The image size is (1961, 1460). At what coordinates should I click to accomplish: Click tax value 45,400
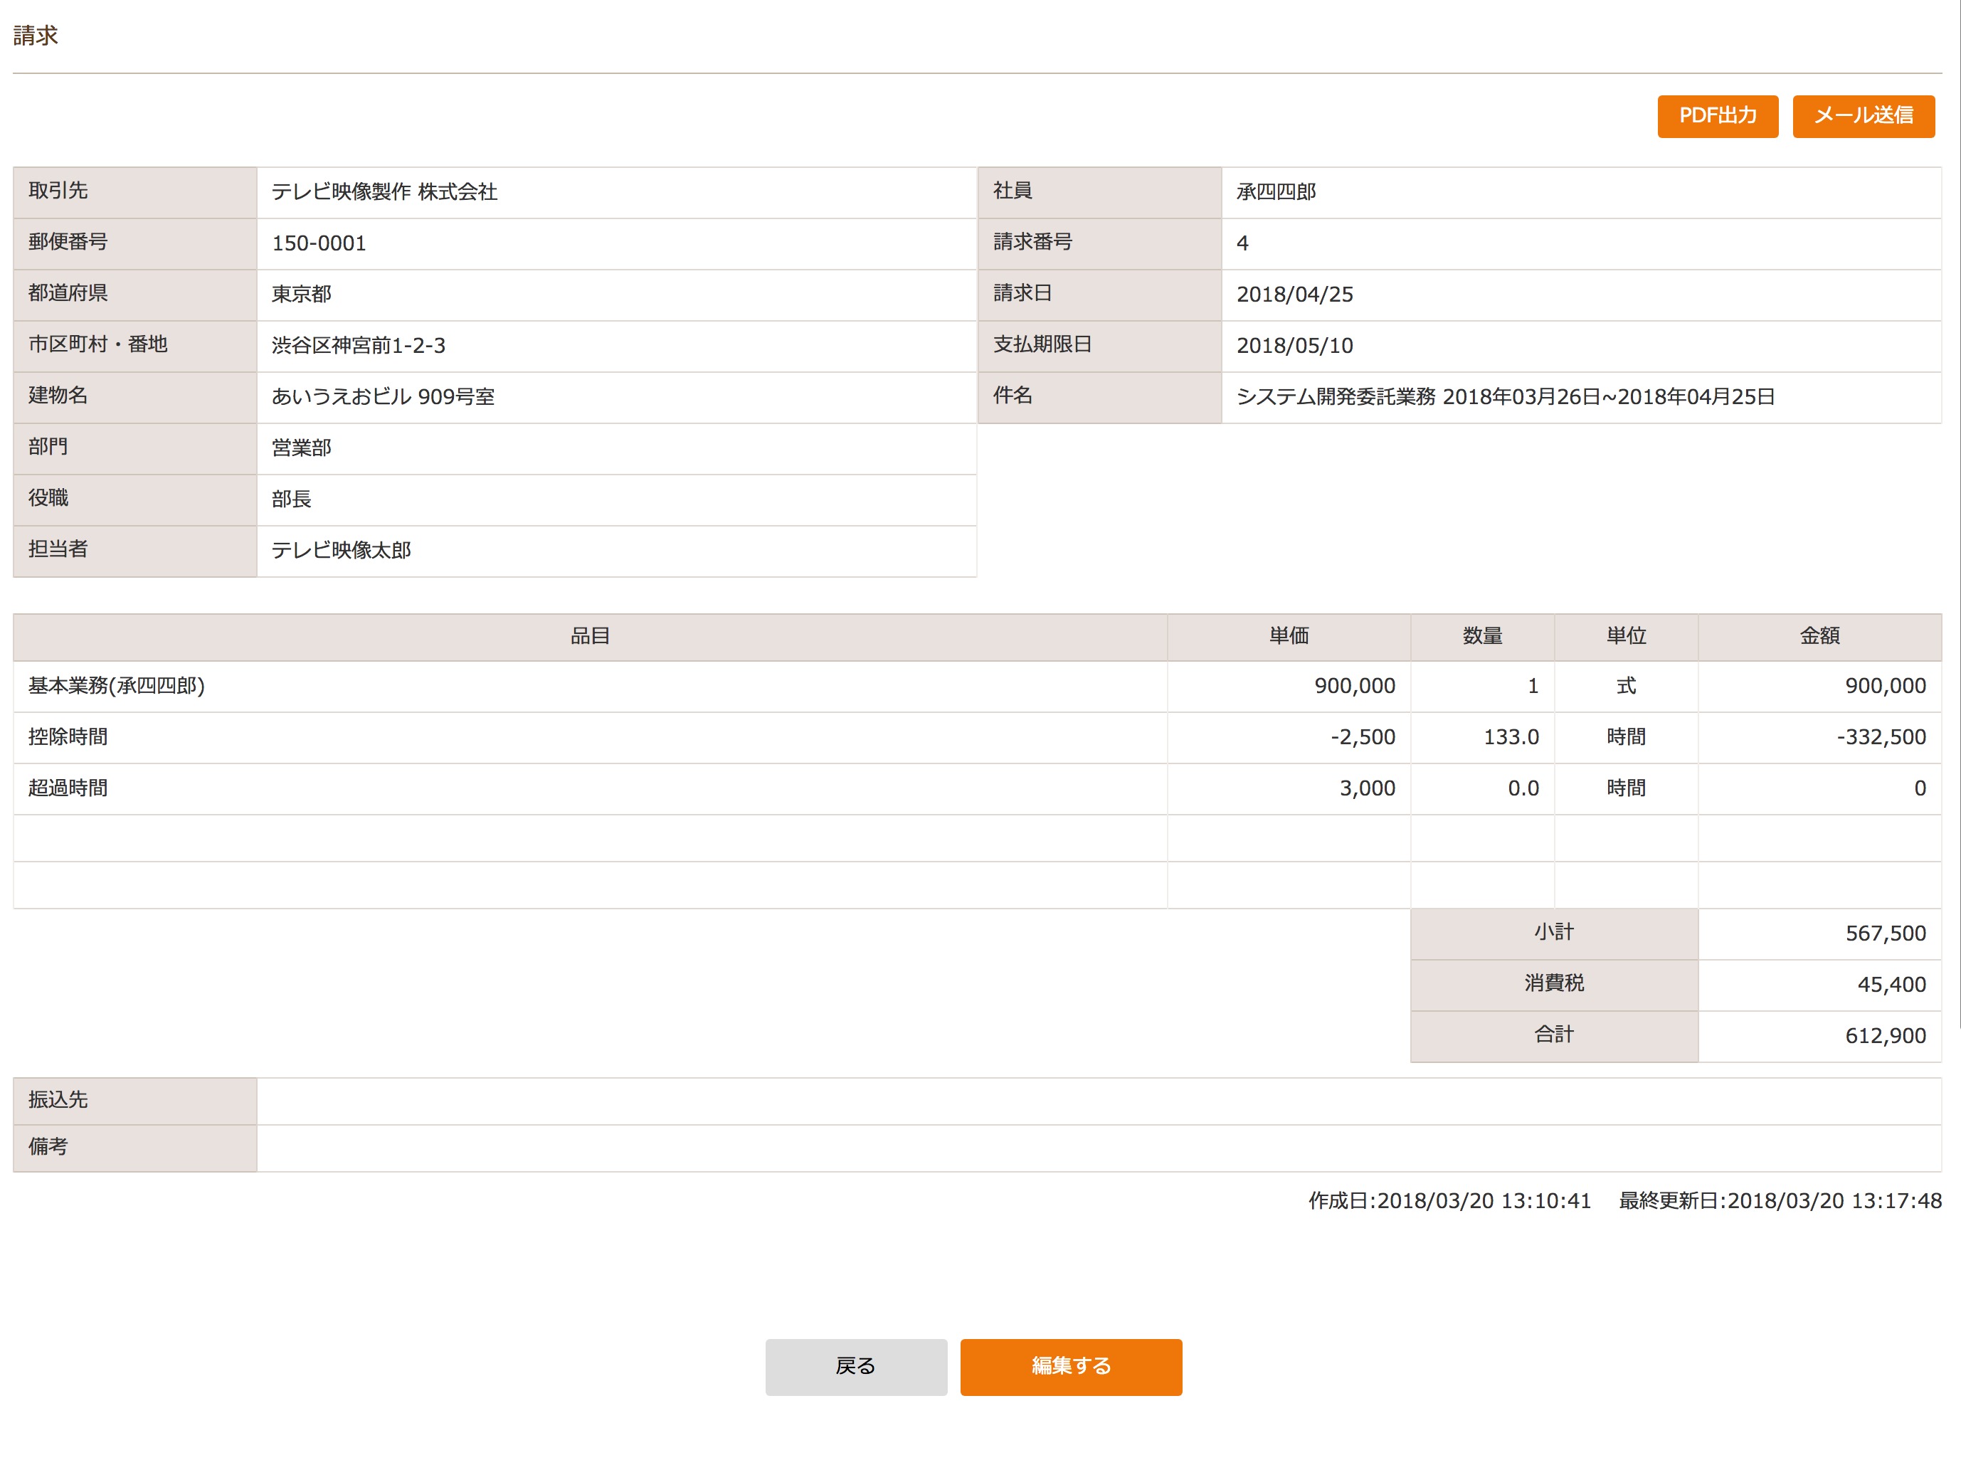pos(1891,985)
